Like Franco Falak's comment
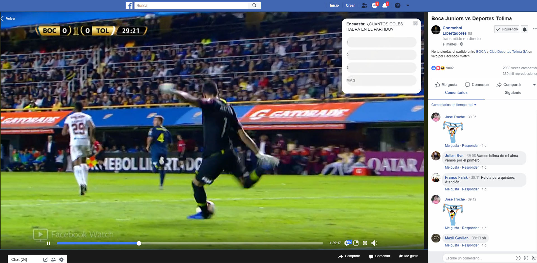The height and width of the screenshot is (263, 537). tap(452, 189)
